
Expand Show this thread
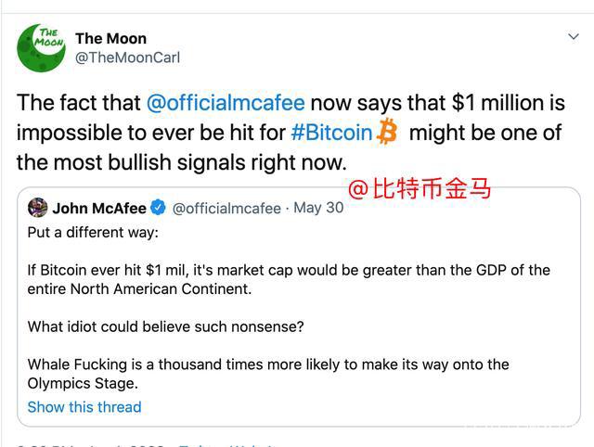pyautogui.click(x=84, y=407)
